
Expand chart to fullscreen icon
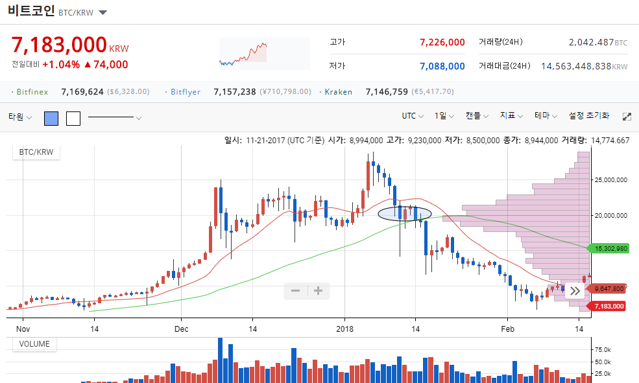coord(627,117)
